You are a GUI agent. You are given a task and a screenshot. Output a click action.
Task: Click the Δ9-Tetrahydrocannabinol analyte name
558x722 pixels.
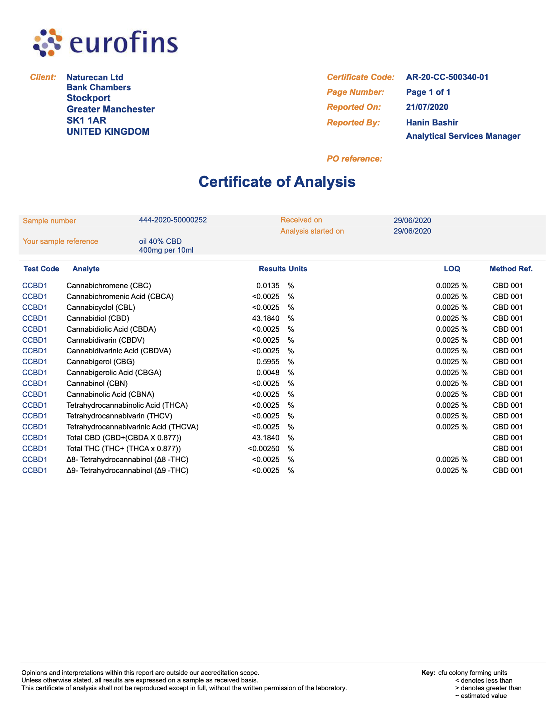pos(127,470)
